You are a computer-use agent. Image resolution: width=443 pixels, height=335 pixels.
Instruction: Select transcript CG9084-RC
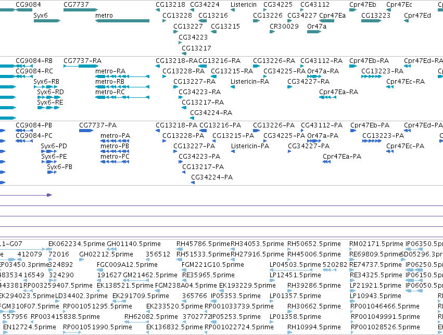point(24,76)
